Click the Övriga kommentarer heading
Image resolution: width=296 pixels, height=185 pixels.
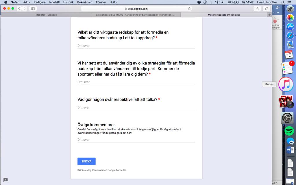96,125
